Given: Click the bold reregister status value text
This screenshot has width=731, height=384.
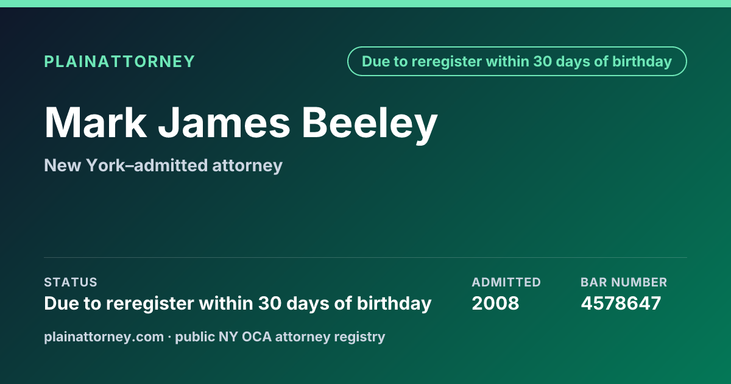Looking at the screenshot, I should 238,303.
